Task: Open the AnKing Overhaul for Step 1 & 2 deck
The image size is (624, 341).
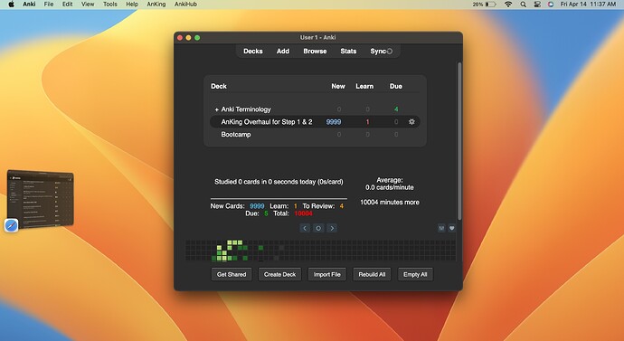Action: pos(267,122)
